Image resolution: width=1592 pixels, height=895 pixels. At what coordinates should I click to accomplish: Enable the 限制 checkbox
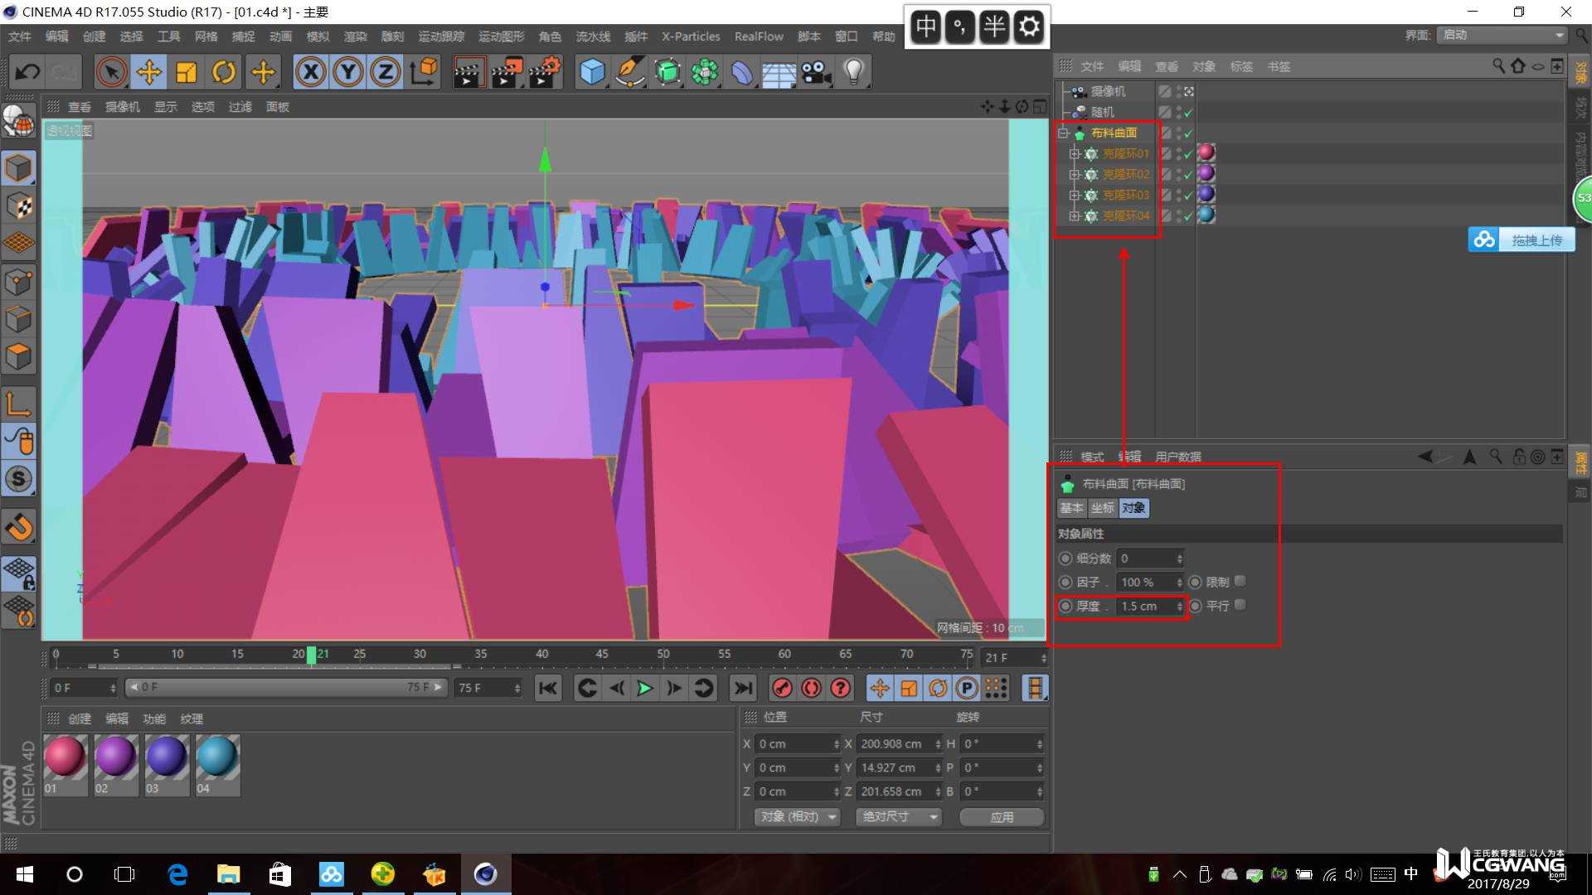pos(1240,581)
